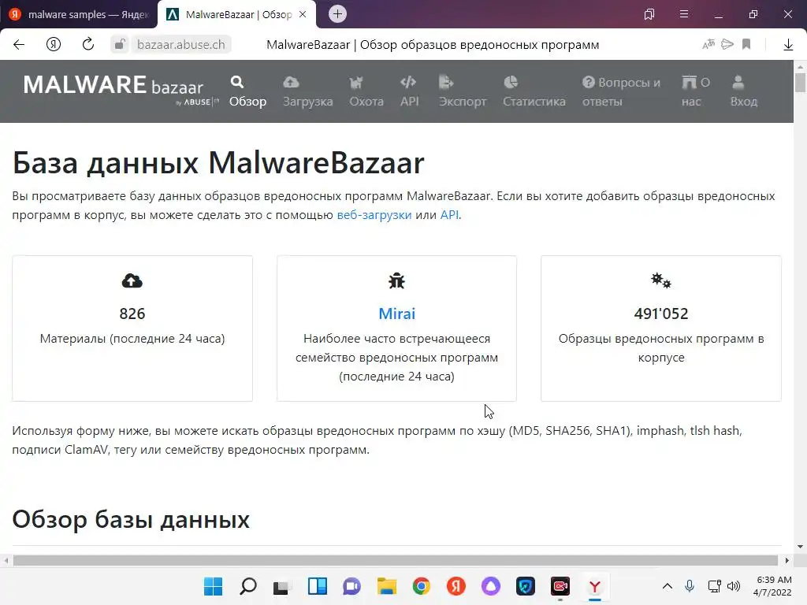The width and height of the screenshot is (807, 605).
Task: Go to the Охота hunting section
Action: 366,91
